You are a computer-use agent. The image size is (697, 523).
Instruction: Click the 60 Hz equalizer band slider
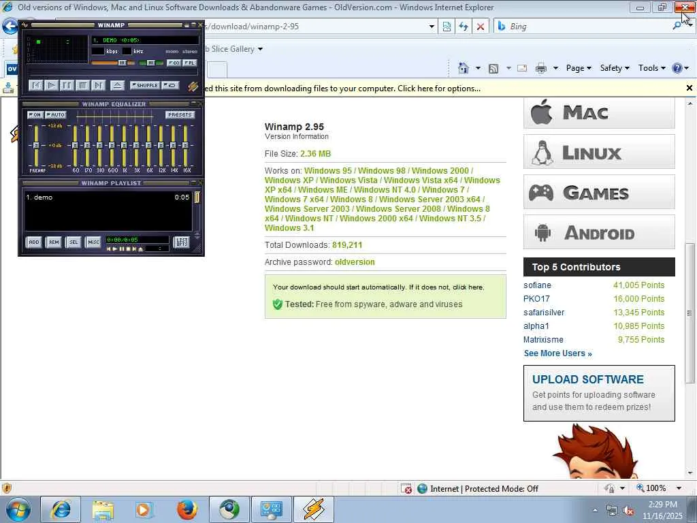(x=75, y=146)
